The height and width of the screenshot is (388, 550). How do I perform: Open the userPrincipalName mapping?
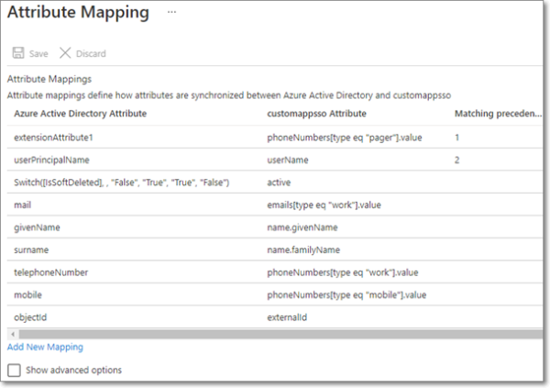51,161
